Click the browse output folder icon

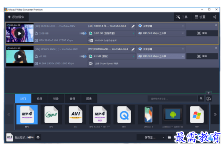[x=169, y=138]
